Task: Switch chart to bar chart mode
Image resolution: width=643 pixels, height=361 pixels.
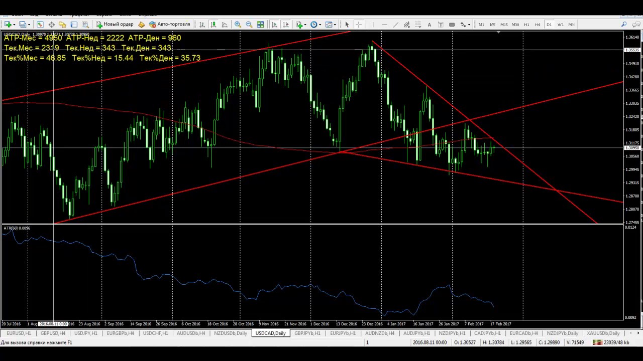Action: (201, 24)
